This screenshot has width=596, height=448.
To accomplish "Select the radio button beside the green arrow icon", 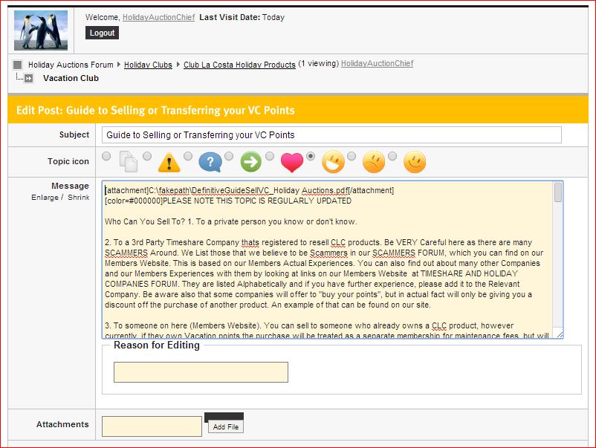I will point(230,156).
